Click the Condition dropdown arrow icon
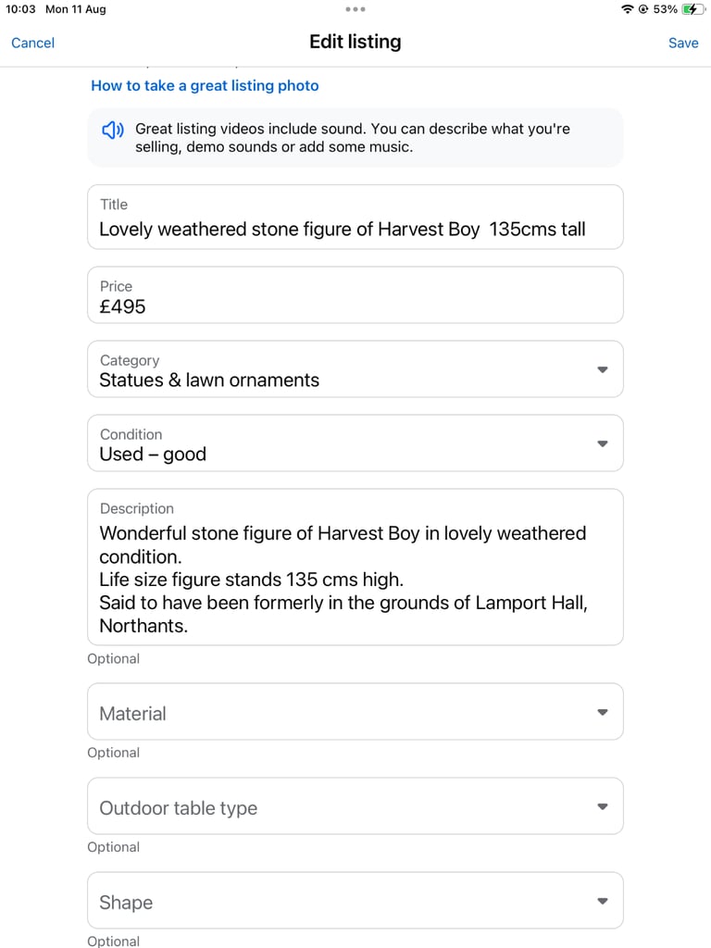The height and width of the screenshot is (948, 711). 602,443
